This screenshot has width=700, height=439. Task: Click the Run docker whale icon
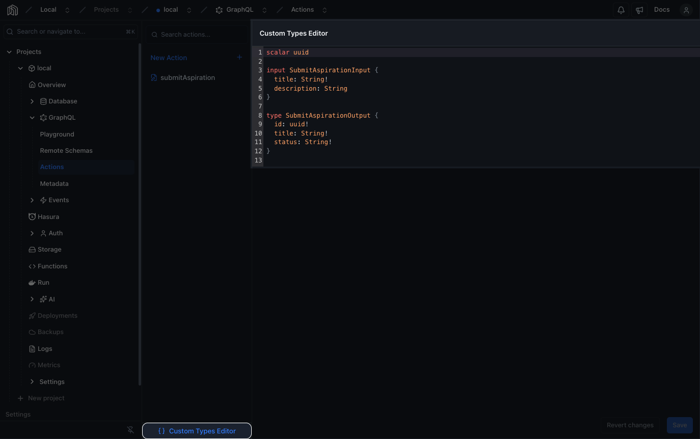[32, 283]
